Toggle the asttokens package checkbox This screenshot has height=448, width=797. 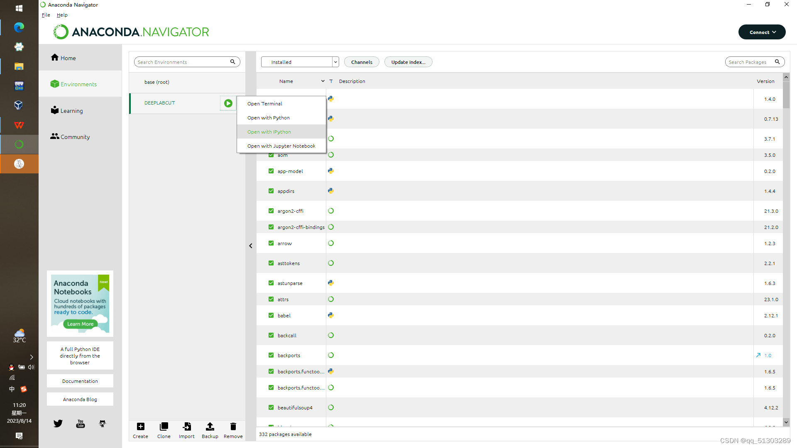pyautogui.click(x=271, y=263)
